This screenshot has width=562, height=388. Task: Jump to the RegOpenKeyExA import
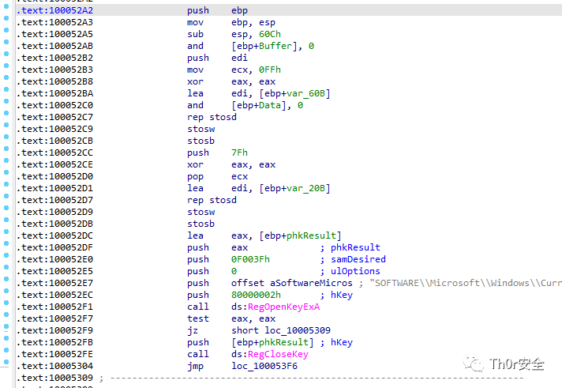click(x=283, y=307)
